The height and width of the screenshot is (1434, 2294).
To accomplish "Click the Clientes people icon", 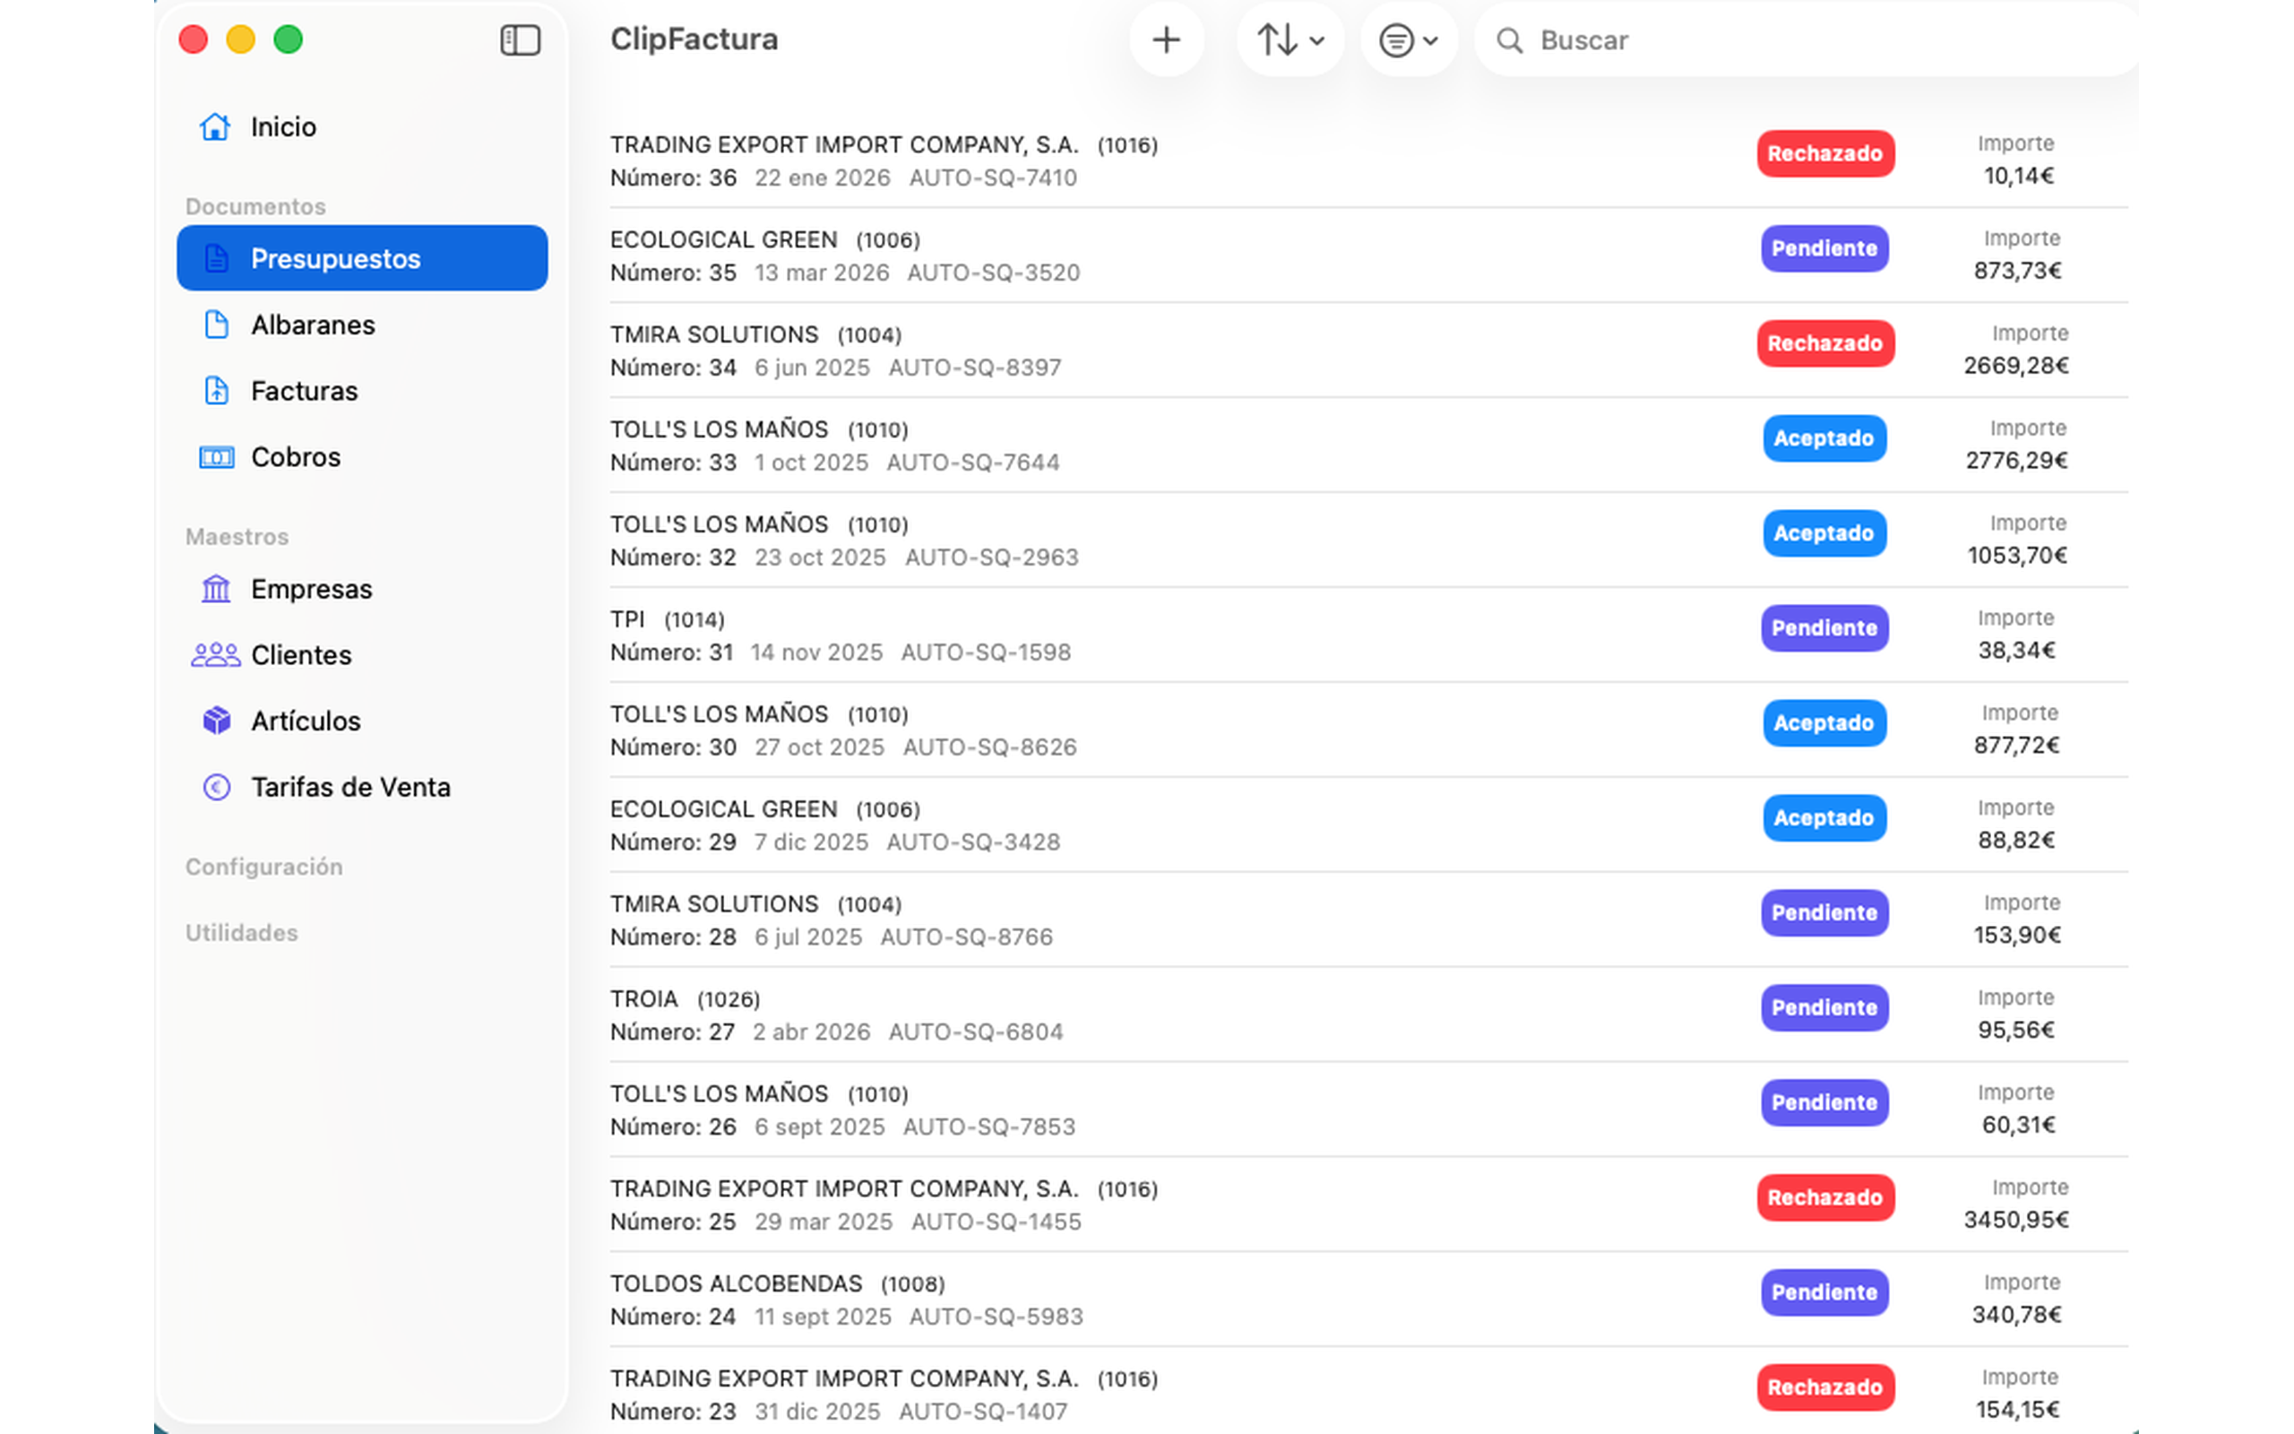I will pos(216,654).
